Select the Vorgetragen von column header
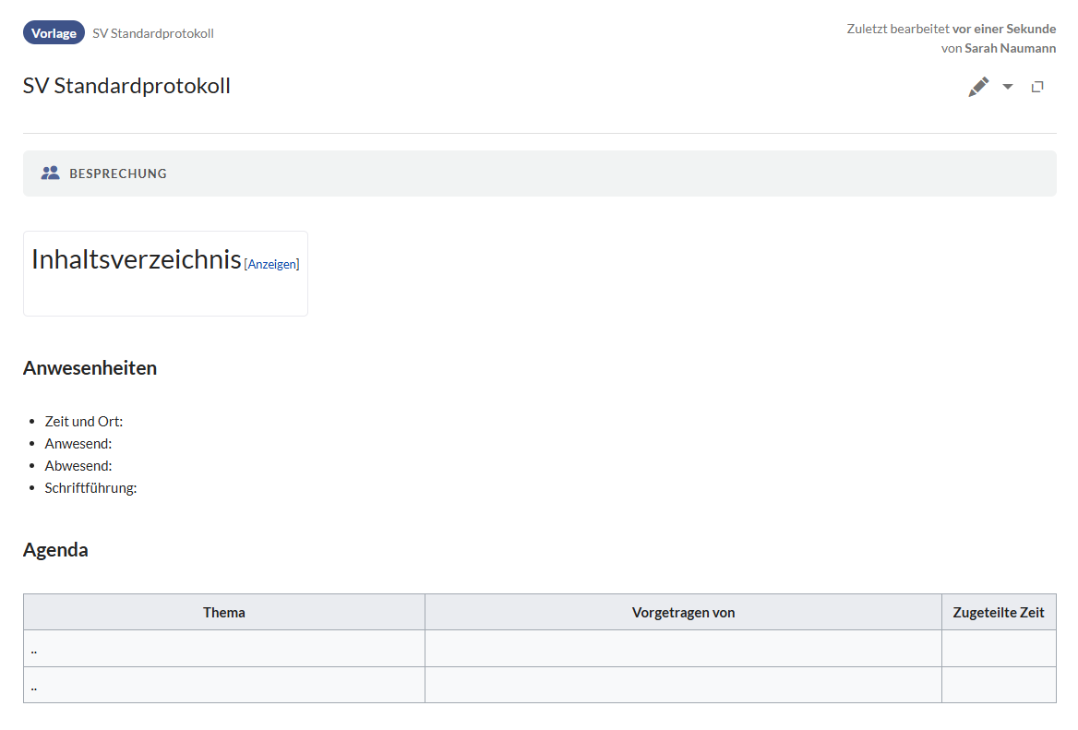The image size is (1078, 730). 683,612
